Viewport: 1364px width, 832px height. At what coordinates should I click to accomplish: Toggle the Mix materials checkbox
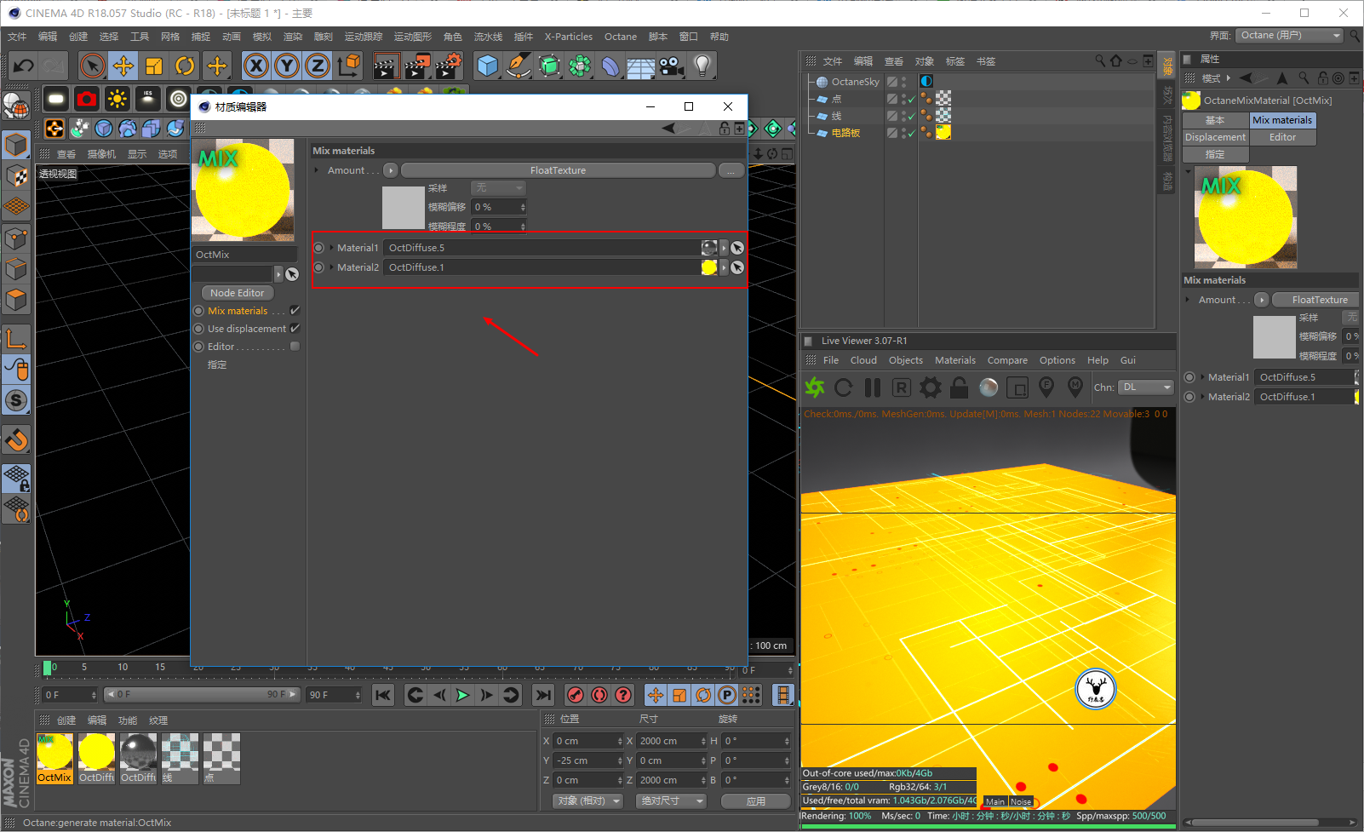[295, 311]
